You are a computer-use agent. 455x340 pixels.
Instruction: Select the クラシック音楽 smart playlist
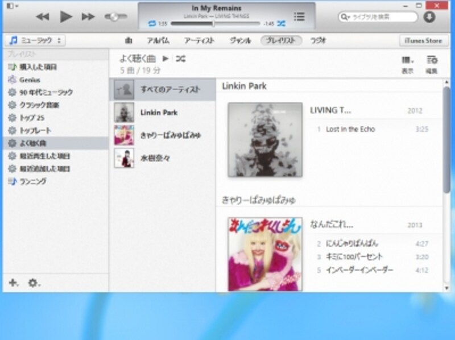pyautogui.click(x=55, y=105)
